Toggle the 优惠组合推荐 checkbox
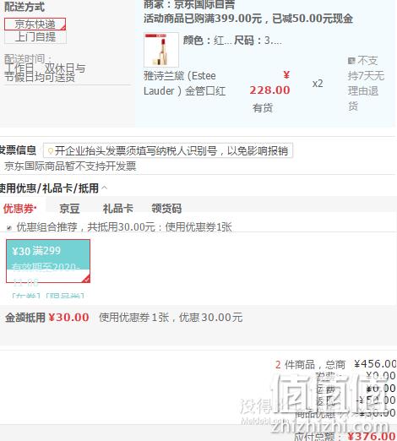Viewport: 397px width, 441px height. [x=9, y=227]
